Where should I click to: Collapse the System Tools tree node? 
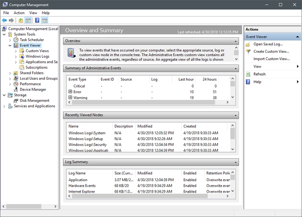[4, 35]
